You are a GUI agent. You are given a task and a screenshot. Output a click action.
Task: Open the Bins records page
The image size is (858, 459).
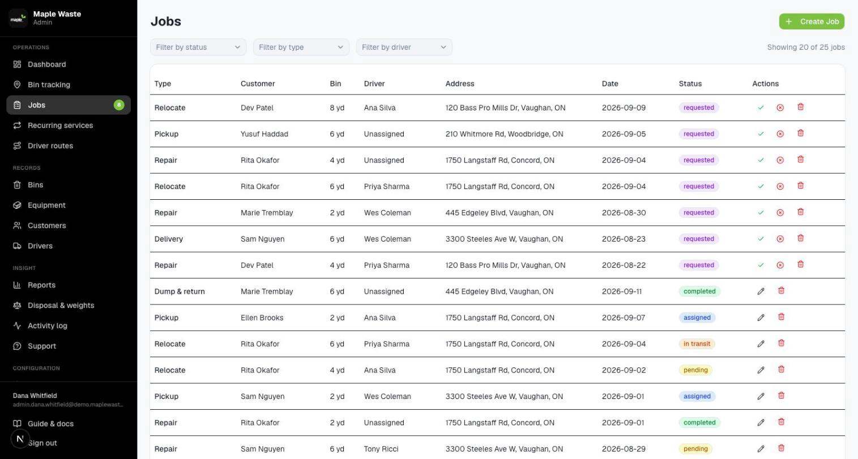point(69,185)
